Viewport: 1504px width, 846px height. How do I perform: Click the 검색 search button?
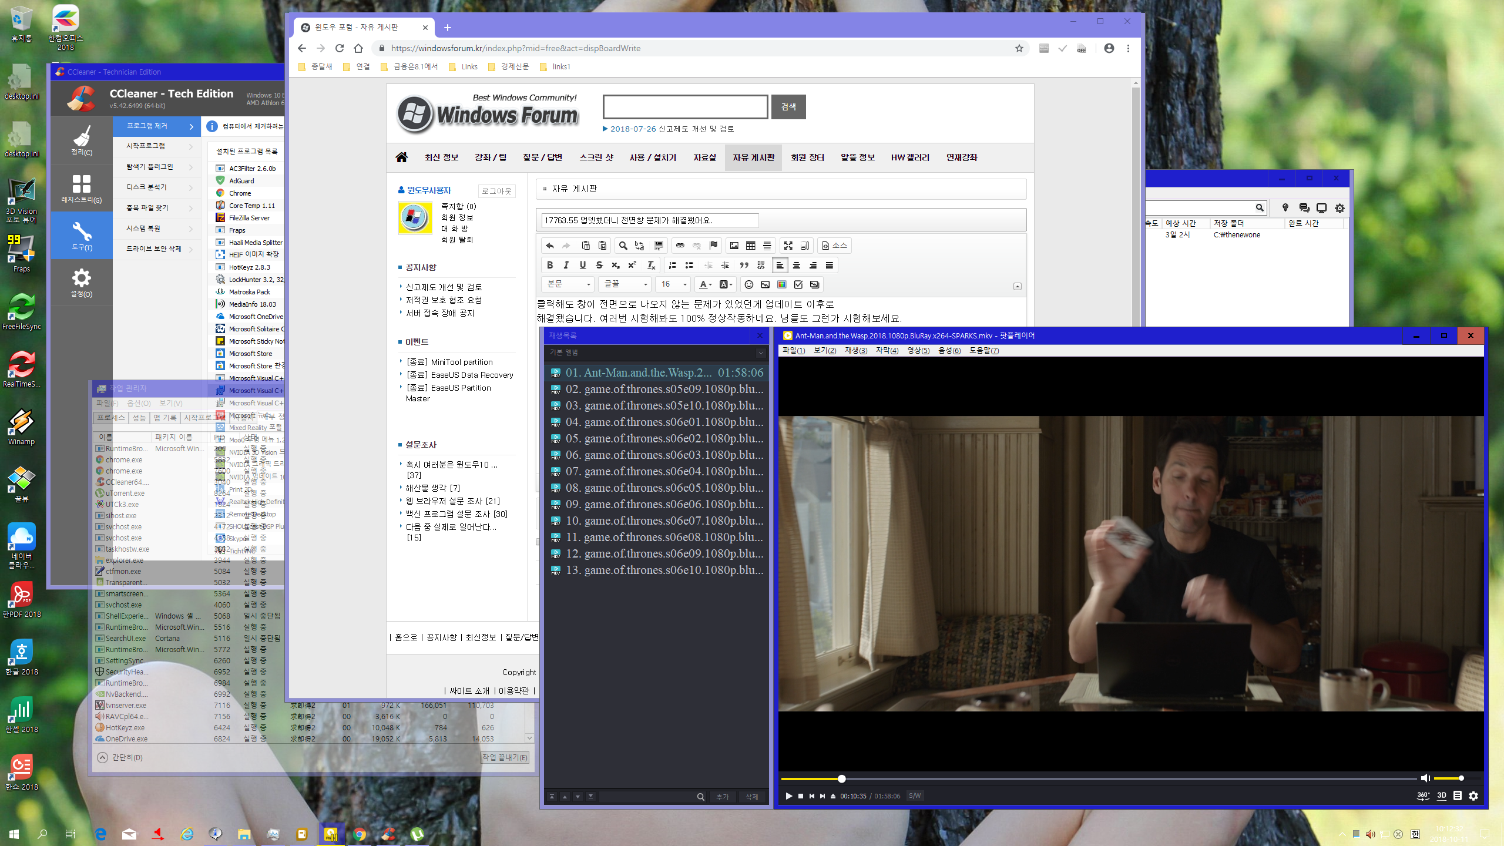788,107
